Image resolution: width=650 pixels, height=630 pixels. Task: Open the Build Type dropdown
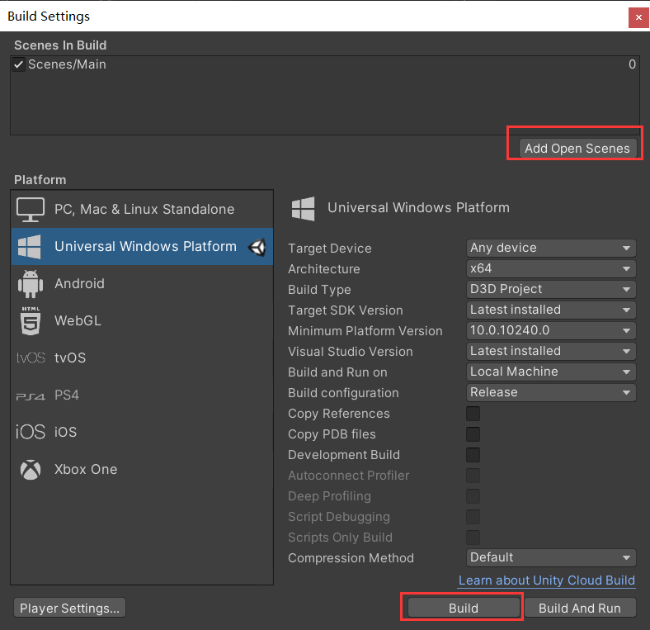(x=551, y=289)
